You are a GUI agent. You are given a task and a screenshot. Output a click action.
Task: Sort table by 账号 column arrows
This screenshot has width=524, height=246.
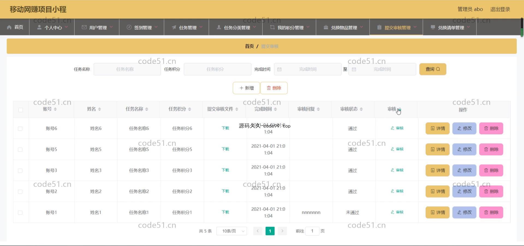(55, 109)
